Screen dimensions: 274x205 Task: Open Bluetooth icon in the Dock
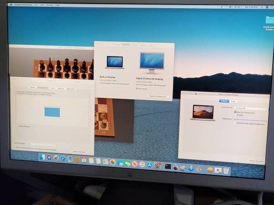(191, 168)
